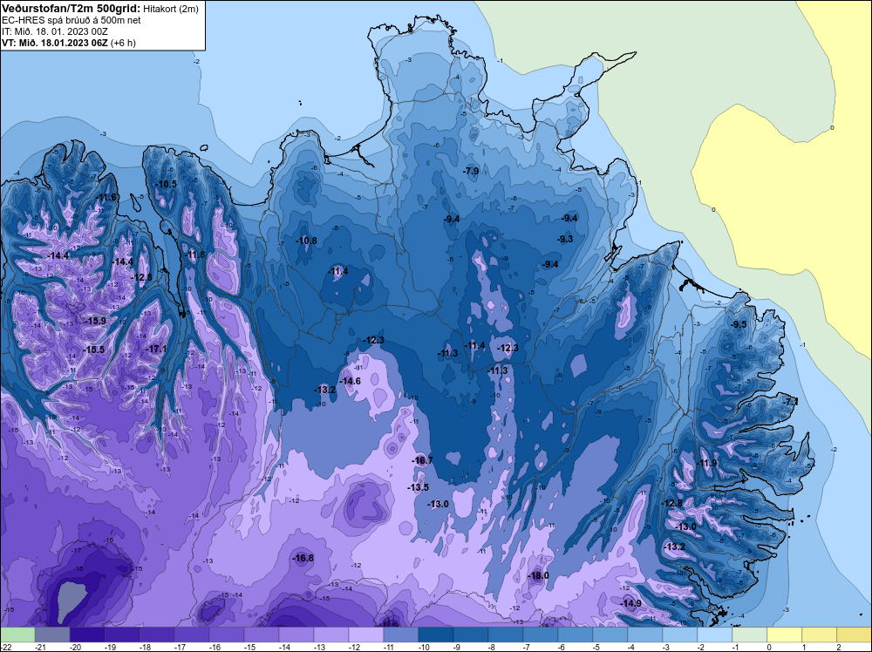Choose the legend swatch labeled -4

click(x=645, y=635)
